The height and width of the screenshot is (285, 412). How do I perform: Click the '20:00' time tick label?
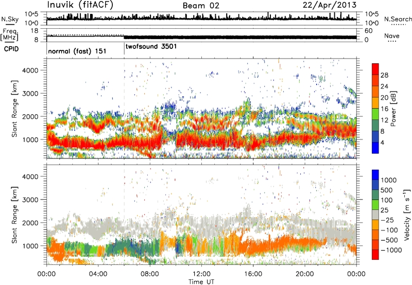(x=304, y=274)
